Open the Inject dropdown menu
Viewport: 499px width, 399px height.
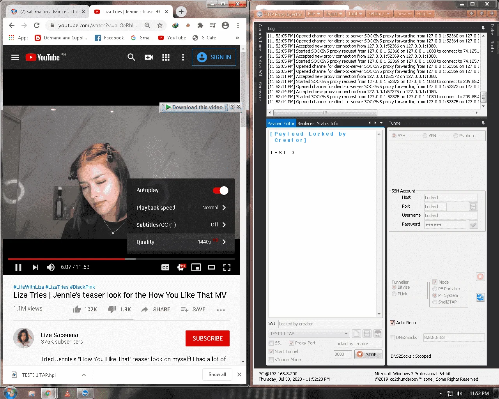pyautogui.click(x=334, y=14)
